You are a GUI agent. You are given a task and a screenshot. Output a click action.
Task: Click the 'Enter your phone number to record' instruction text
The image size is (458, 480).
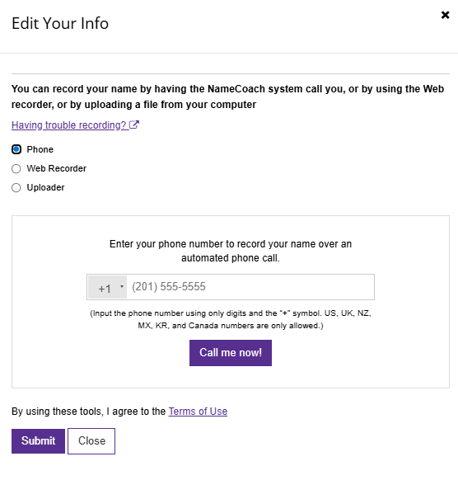coord(231,251)
